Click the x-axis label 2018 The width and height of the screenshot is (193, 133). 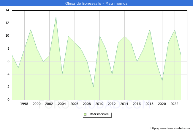[150, 104]
